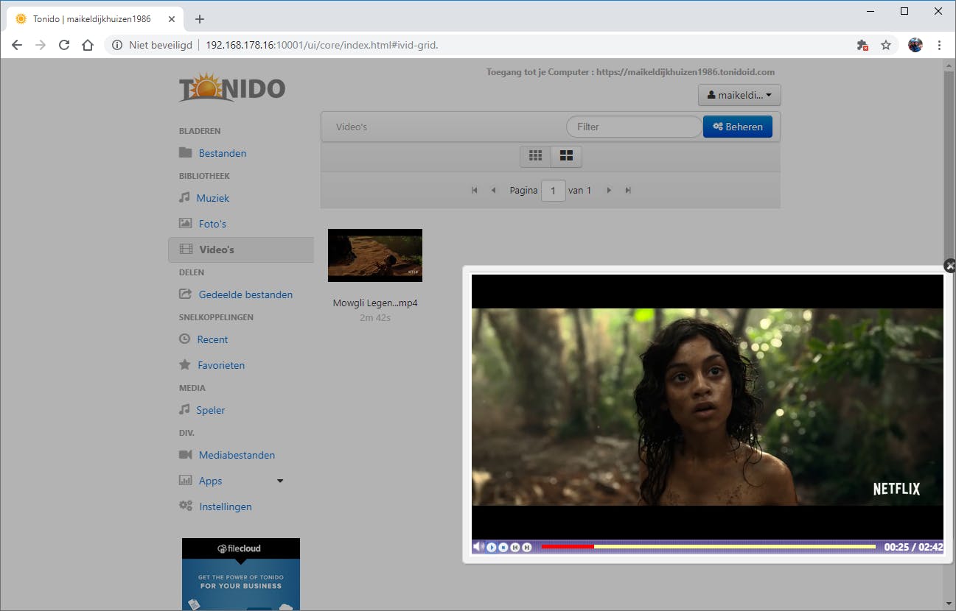Go to last page of videos
The height and width of the screenshot is (611, 956).
coord(628,191)
